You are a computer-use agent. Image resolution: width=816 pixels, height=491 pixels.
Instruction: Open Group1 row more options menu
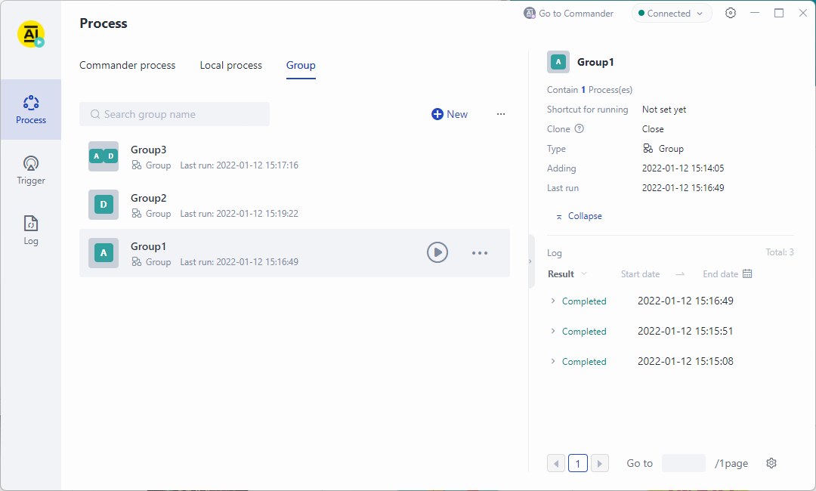pos(480,253)
